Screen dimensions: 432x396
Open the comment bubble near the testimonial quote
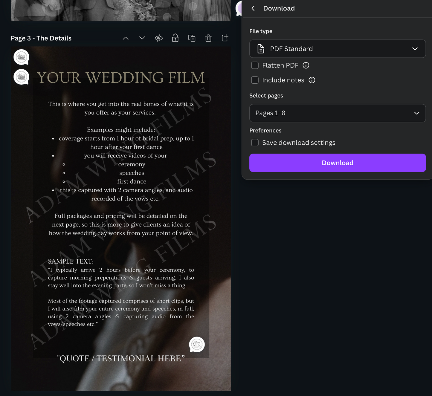197,345
